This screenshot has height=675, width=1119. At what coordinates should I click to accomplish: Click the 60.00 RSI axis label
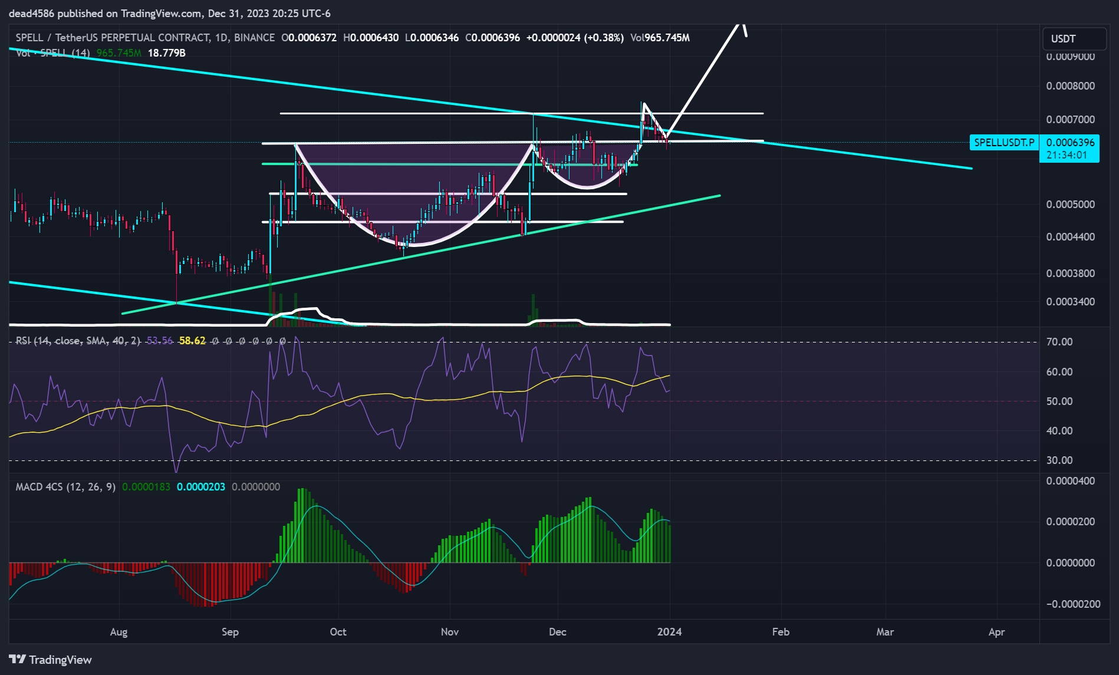(1059, 372)
